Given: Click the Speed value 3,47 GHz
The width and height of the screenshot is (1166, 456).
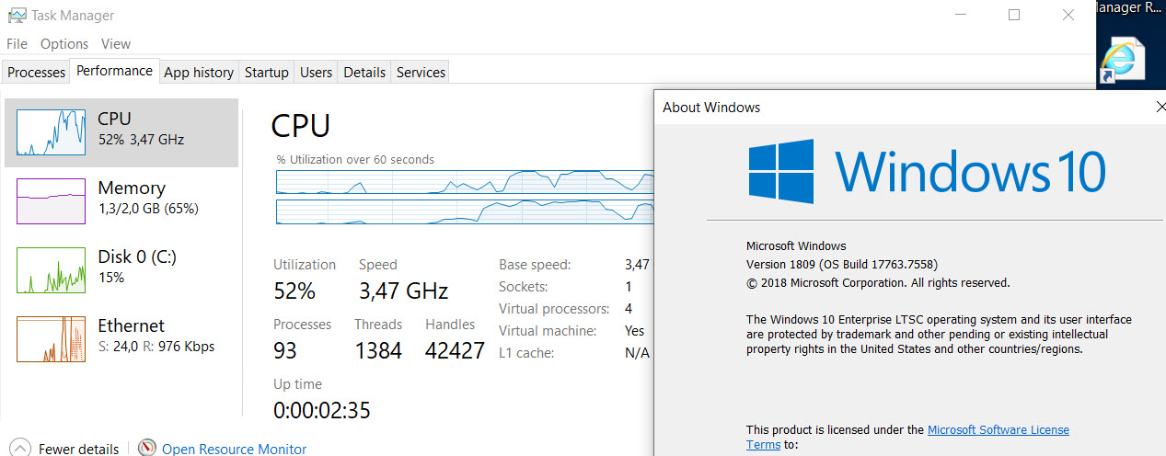Looking at the screenshot, I should tap(403, 291).
